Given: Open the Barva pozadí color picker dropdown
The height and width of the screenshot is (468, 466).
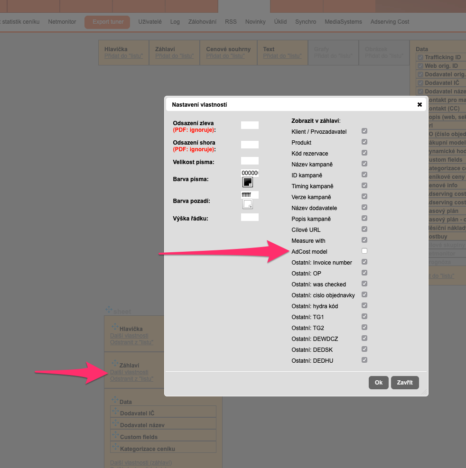Looking at the screenshot, I should tap(248, 204).
